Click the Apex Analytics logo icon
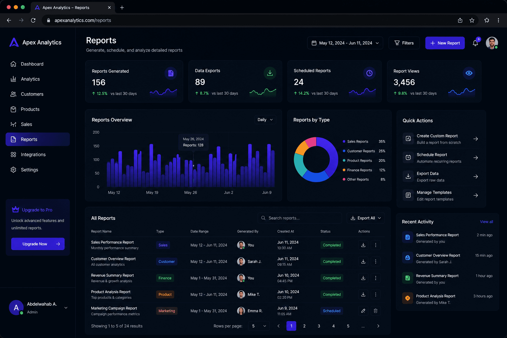The image size is (507, 338). coord(14,42)
